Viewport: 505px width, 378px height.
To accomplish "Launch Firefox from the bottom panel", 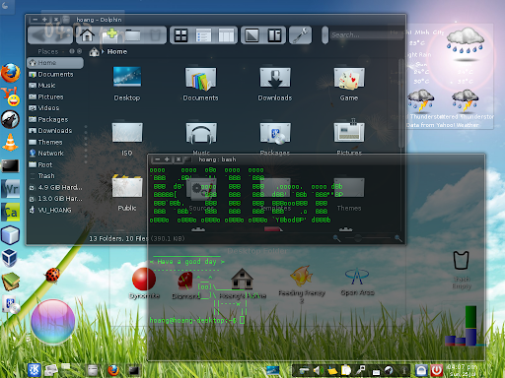I will 113,370.
